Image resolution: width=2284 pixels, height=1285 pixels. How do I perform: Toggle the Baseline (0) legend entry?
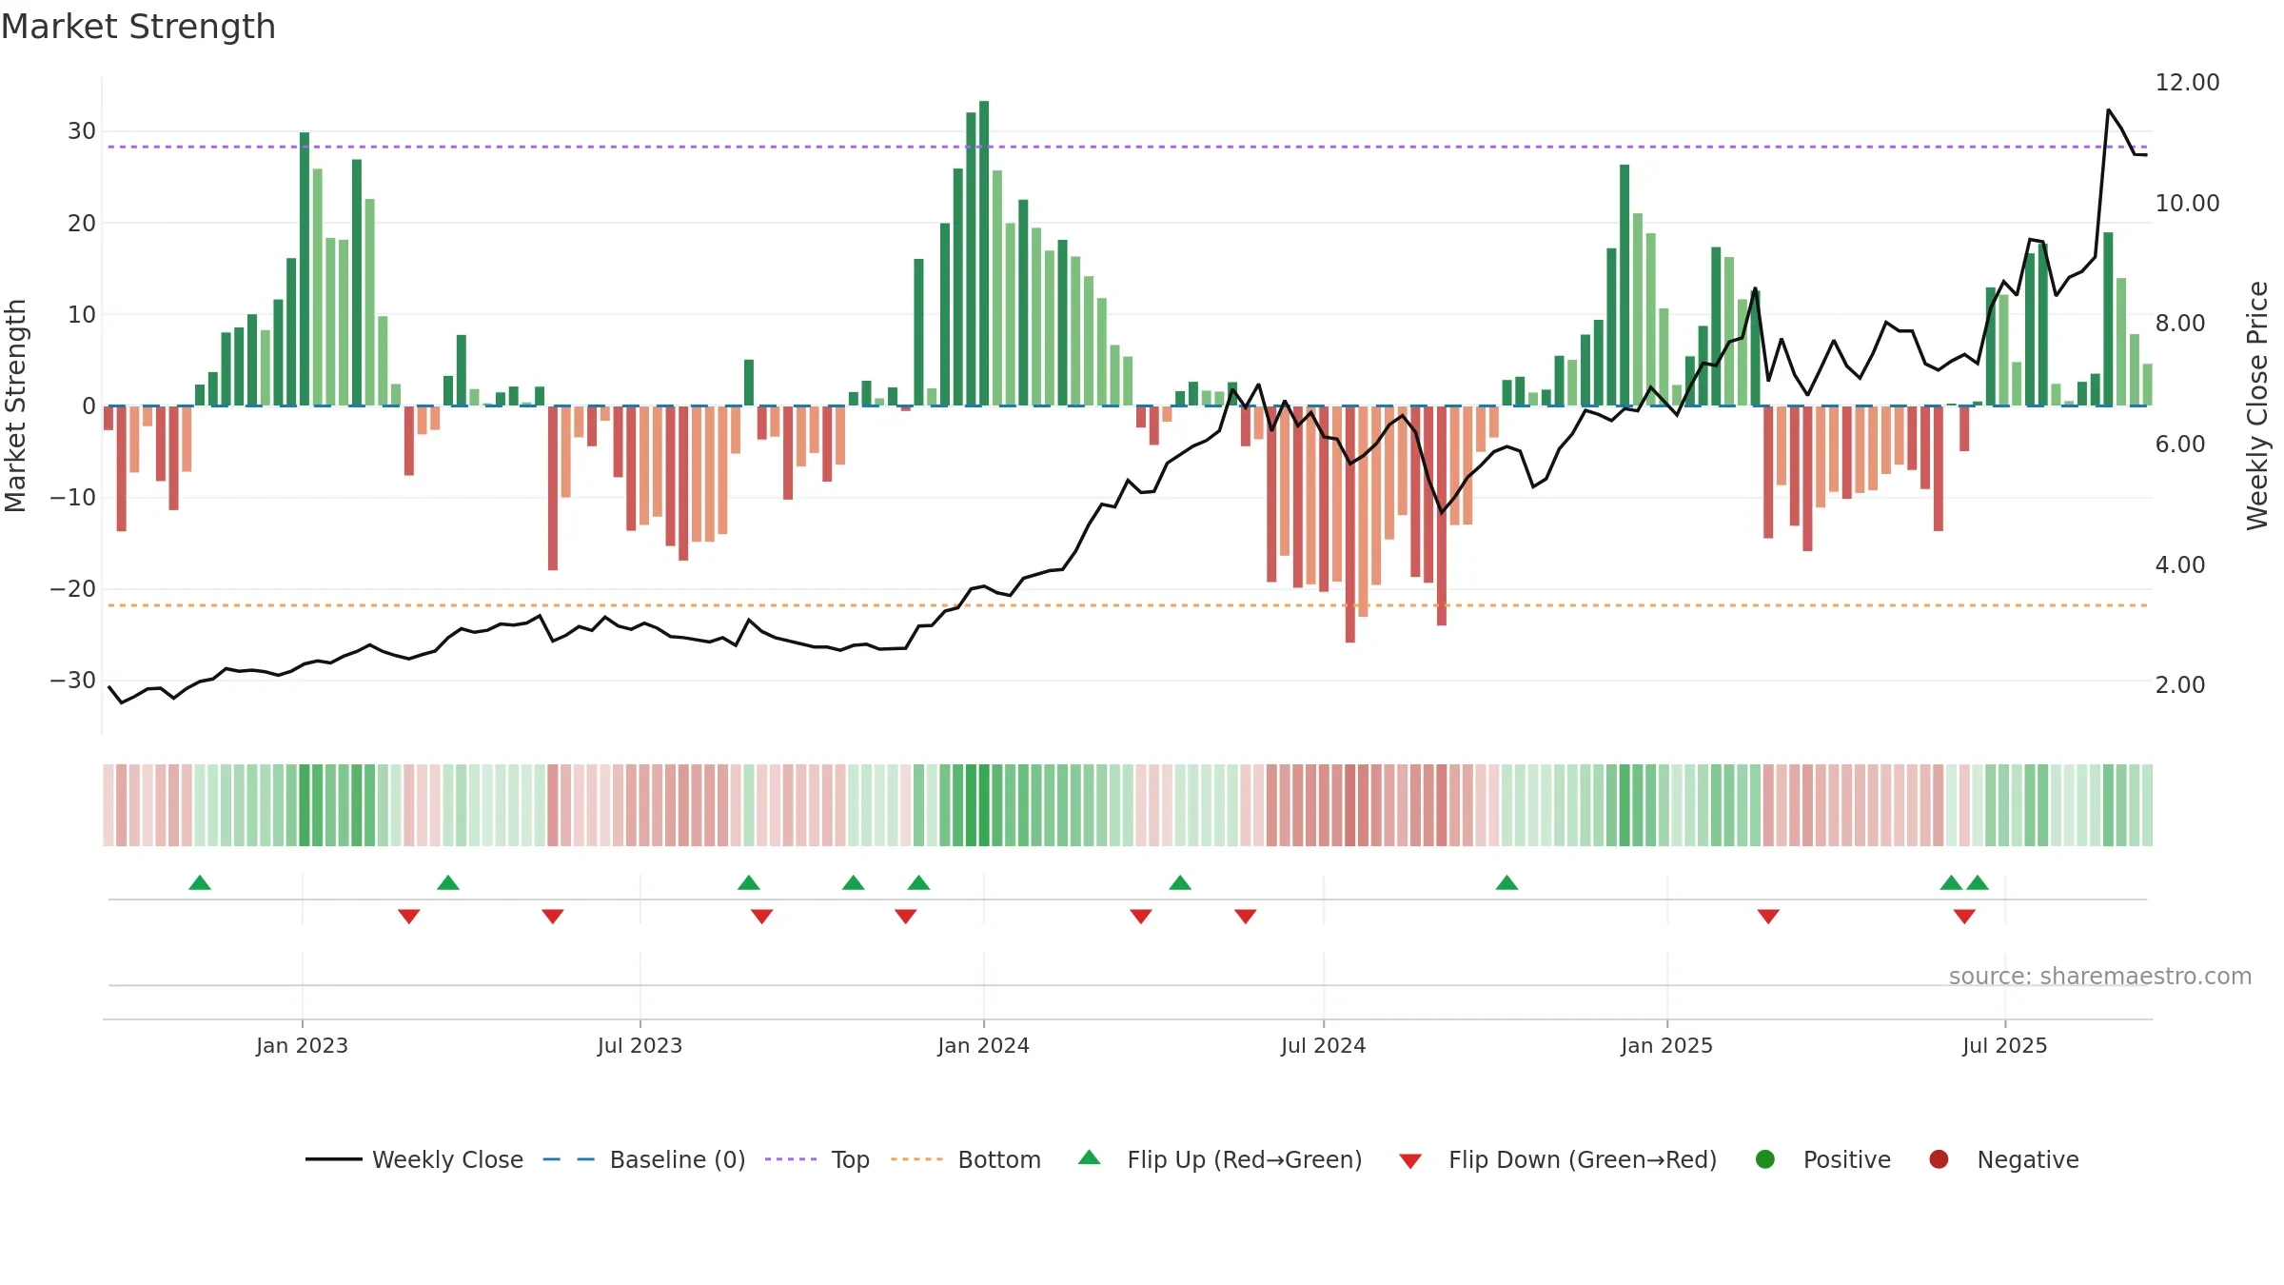[644, 1159]
